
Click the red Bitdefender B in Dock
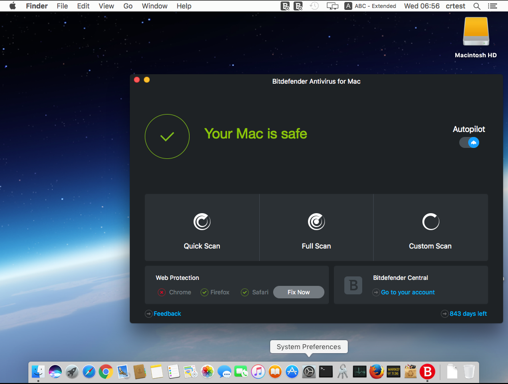click(427, 372)
